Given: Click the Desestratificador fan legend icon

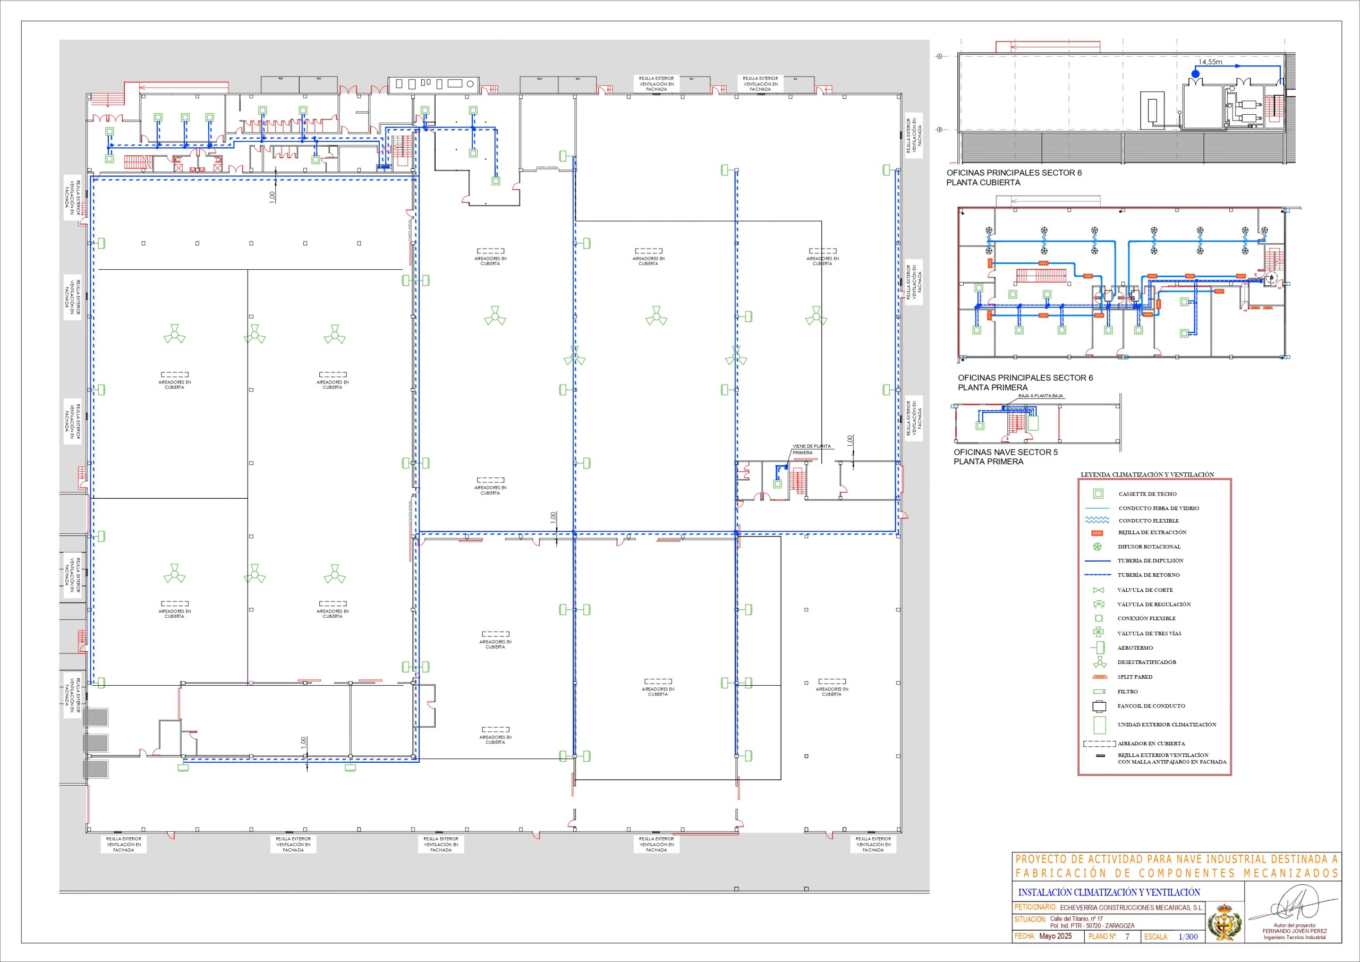Looking at the screenshot, I should click(x=1099, y=662).
